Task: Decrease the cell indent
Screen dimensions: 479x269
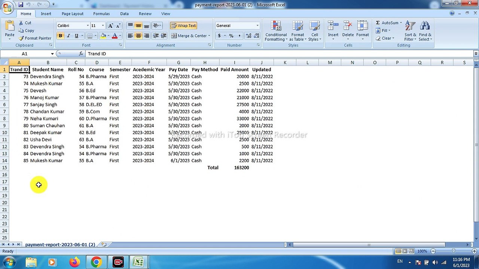Action: 156,36
